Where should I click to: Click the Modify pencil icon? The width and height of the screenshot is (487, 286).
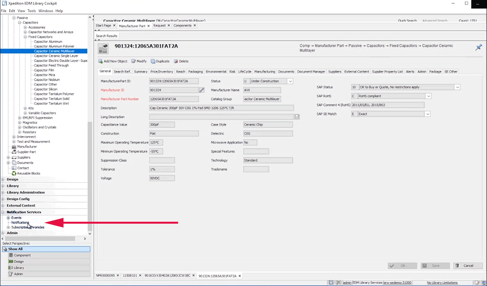tap(134, 61)
